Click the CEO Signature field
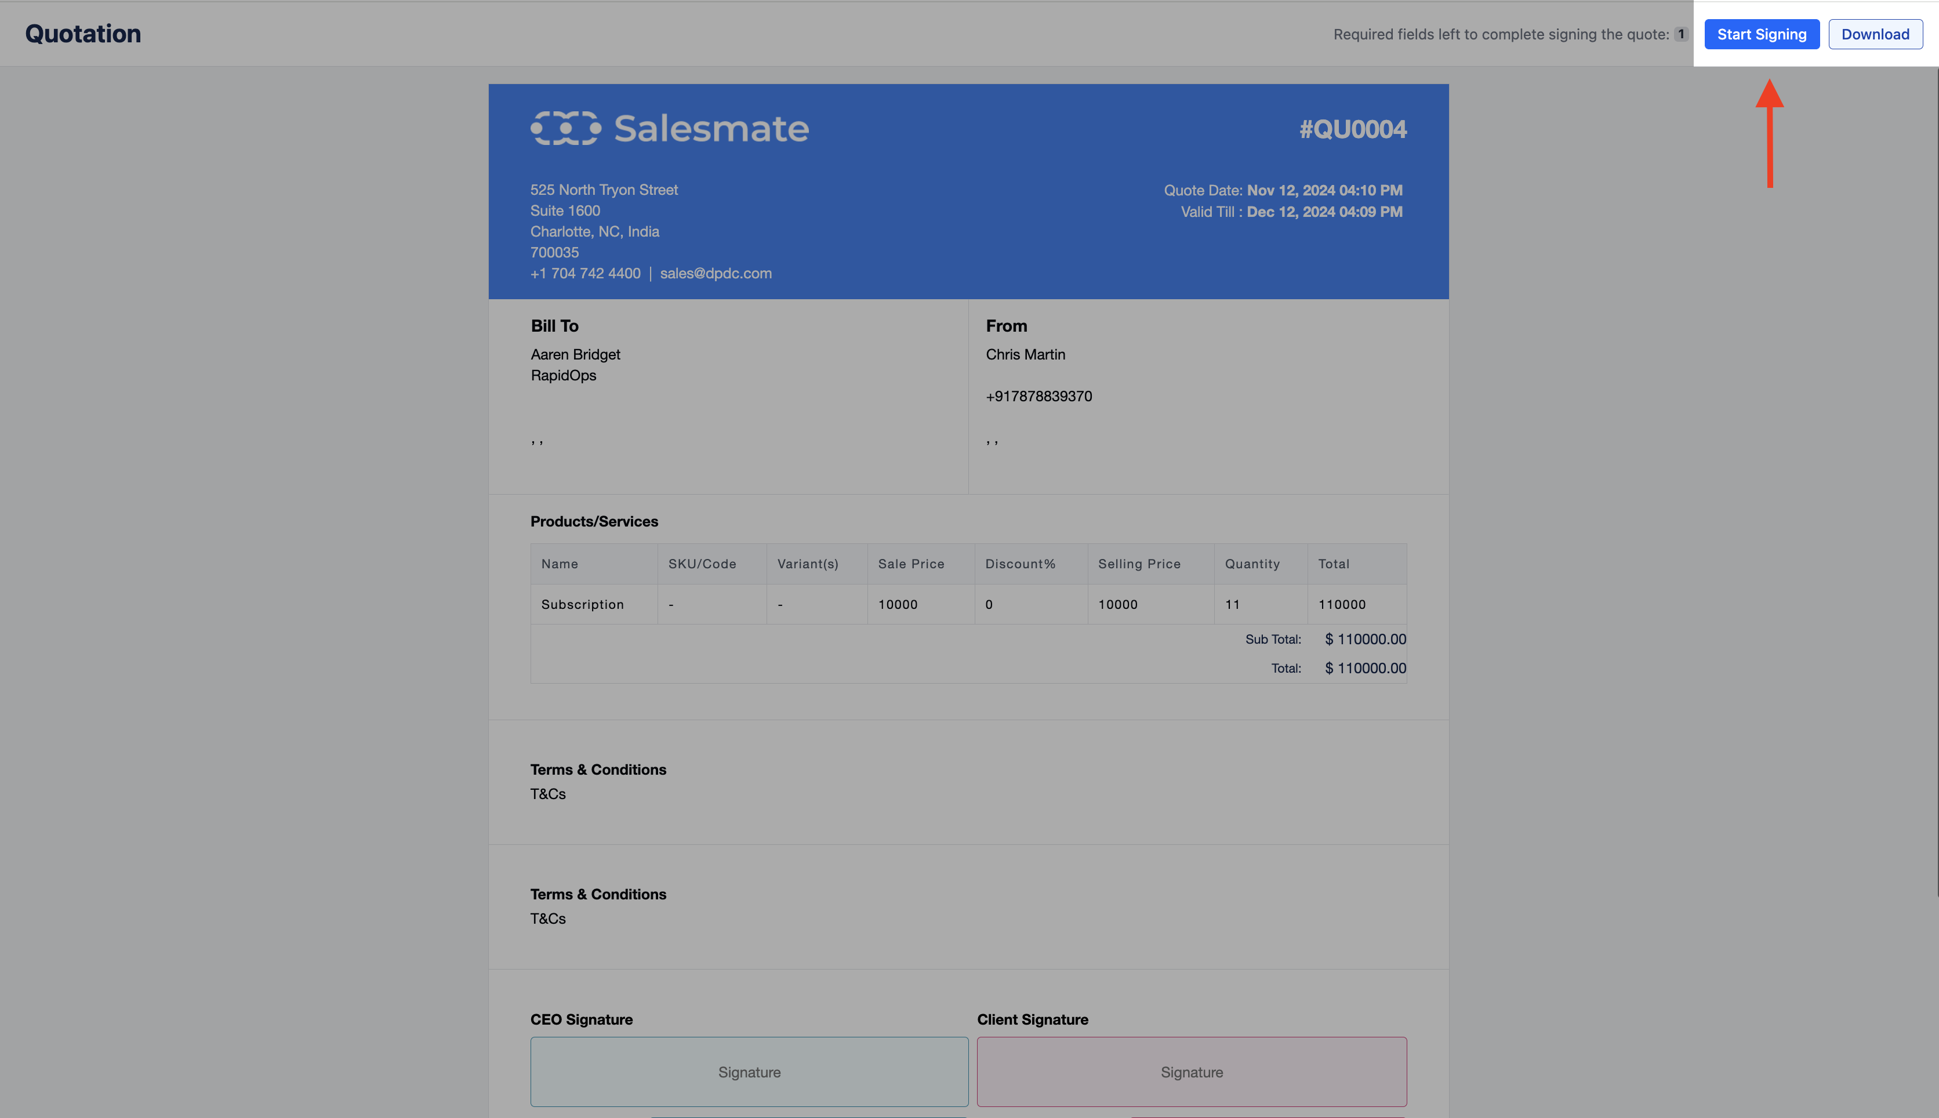 coord(749,1072)
